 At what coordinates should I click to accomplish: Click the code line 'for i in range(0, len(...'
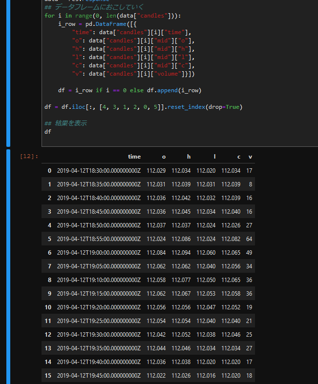112,16
